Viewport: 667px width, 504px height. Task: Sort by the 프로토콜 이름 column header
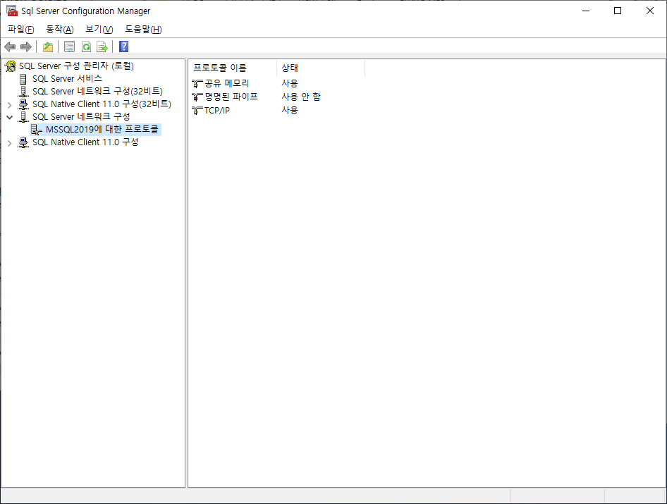point(232,68)
